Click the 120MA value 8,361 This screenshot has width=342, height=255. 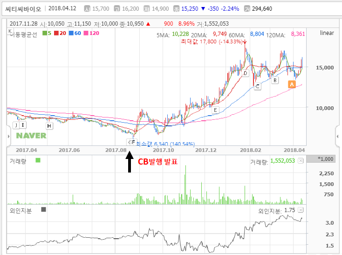coord(298,34)
